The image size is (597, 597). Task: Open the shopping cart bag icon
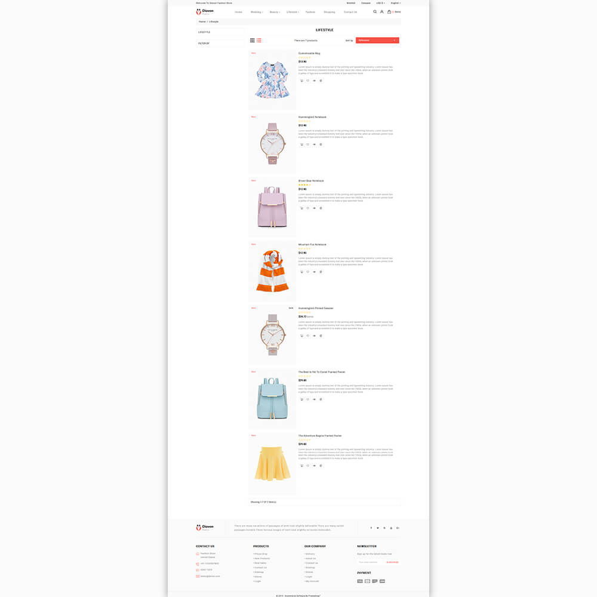(x=389, y=12)
